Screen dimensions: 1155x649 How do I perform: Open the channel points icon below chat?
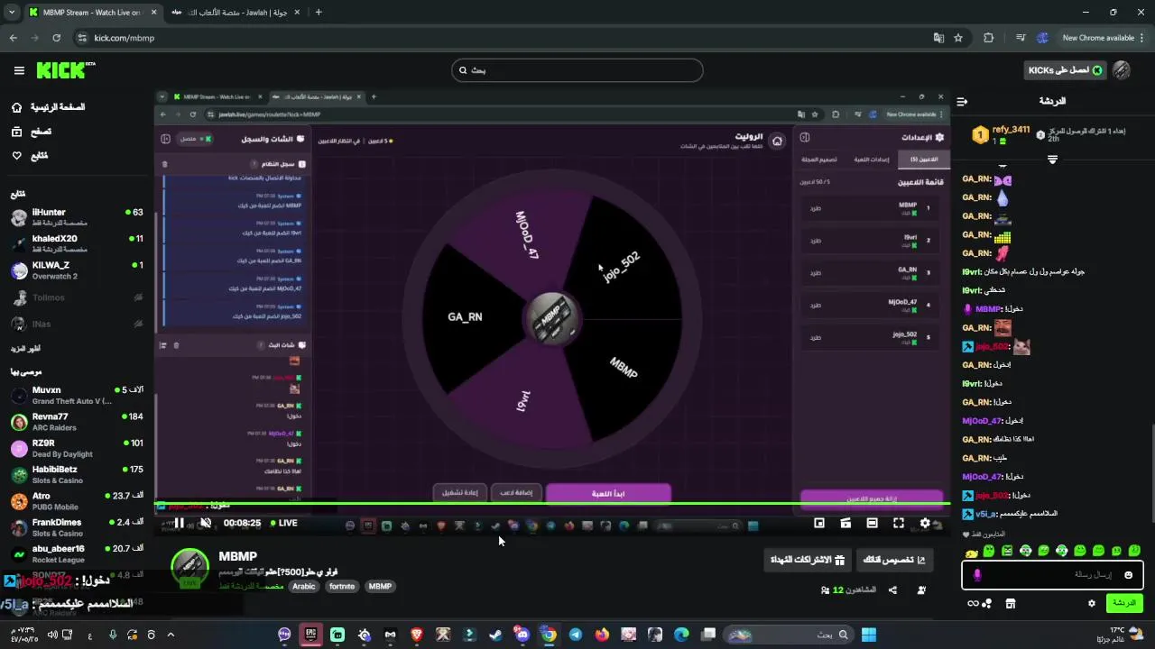pyautogui.click(x=979, y=604)
